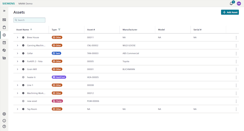Open row actions menu for Line 1
The width and height of the screenshot is (244, 131).
pyautogui.click(x=236, y=85)
